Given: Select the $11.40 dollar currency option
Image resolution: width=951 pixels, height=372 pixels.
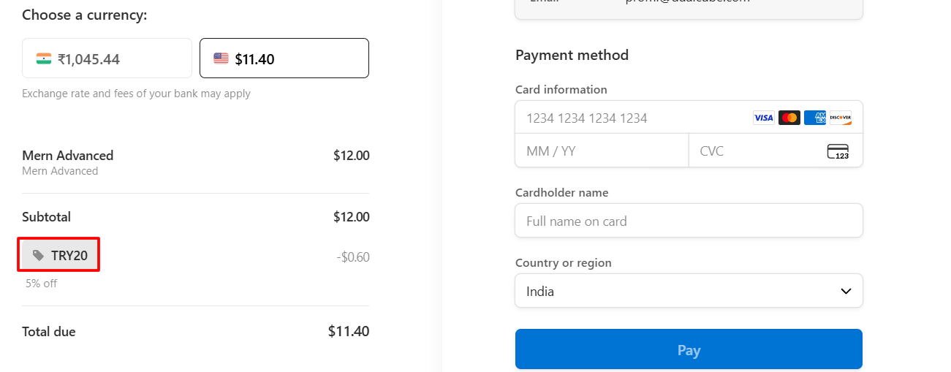Looking at the screenshot, I should coord(284,58).
